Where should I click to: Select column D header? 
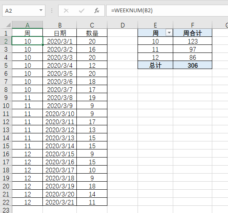coord(122,25)
